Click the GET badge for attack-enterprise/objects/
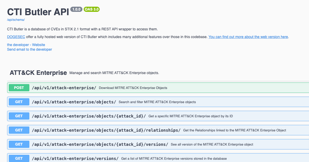 tap(19, 102)
